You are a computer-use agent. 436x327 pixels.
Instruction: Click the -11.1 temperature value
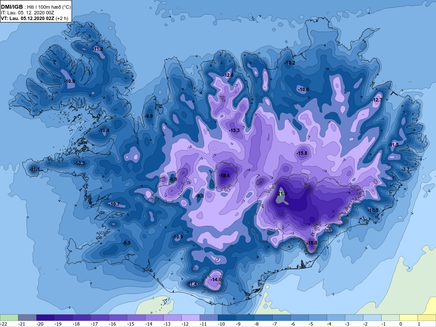click(34, 169)
